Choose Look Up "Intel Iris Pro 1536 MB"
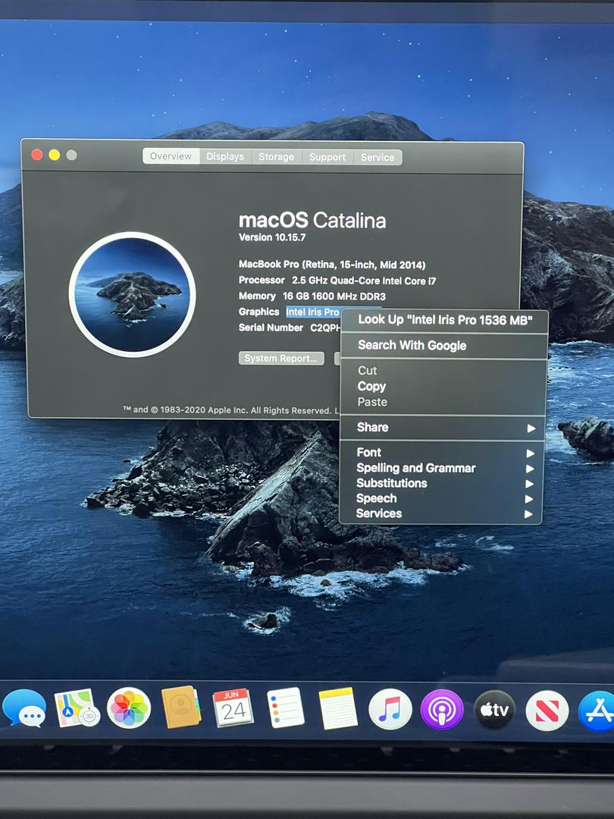Image resolution: width=614 pixels, height=819 pixels. click(x=444, y=320)
